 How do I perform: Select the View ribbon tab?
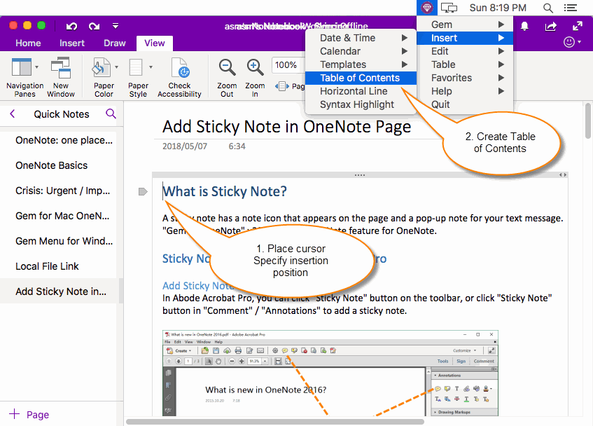(155, 43)
